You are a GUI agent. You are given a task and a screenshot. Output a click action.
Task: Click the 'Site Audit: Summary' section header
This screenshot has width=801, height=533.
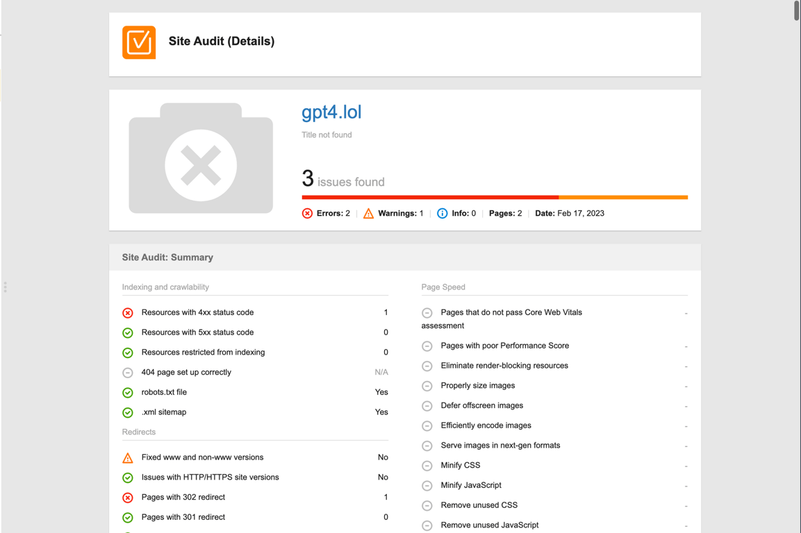[x=167, y=257]
